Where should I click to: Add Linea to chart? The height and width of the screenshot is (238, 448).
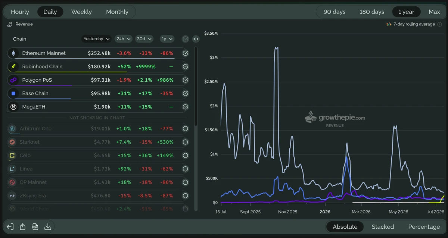185,169
